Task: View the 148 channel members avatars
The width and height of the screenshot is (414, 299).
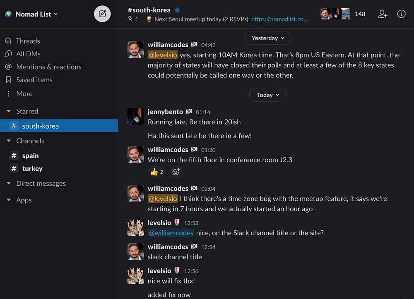Action: [x=342, y=14]
